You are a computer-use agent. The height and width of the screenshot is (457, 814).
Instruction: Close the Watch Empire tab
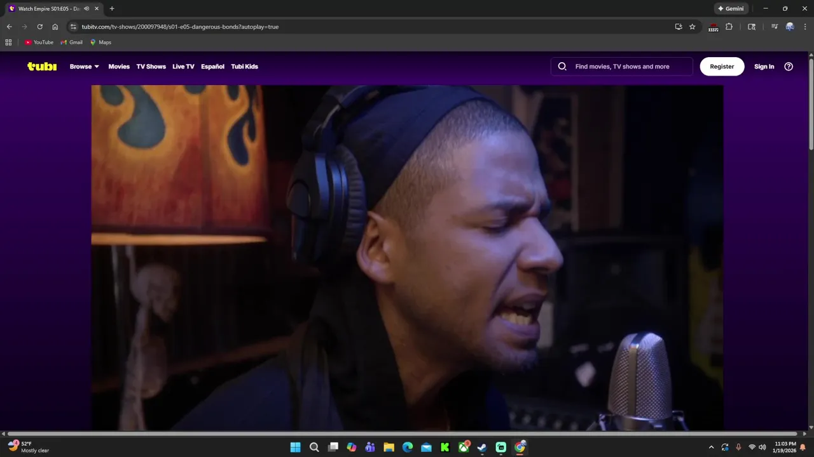click(x=97, y=9)
